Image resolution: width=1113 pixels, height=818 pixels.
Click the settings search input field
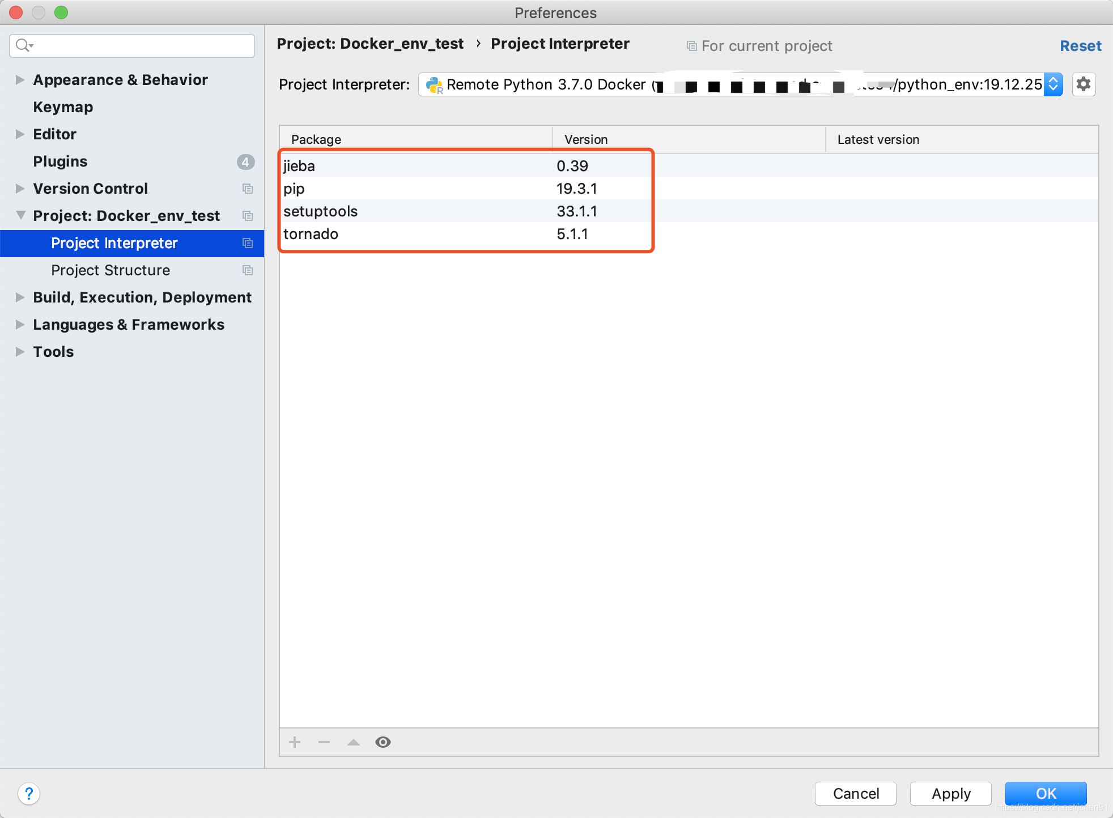click(x=142, y=45)
